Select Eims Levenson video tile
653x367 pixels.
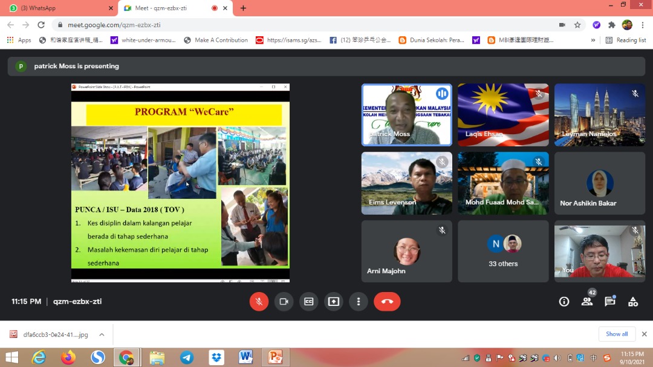[x=406, y=183]
